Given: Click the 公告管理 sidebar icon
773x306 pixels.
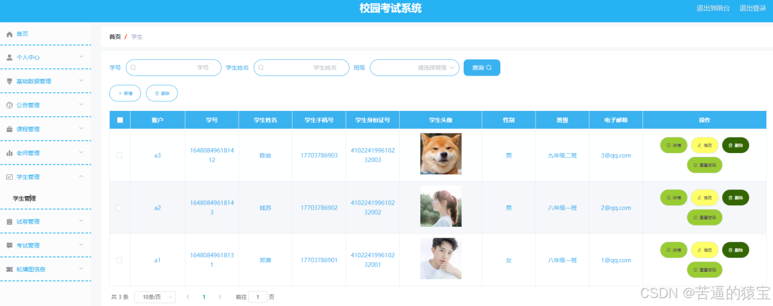Looking at the screenshot, I should pyautogui.click(x=9, y=105).
